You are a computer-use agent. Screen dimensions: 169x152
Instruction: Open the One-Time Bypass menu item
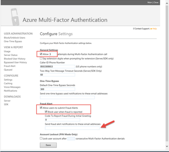[x=13, y=41]
